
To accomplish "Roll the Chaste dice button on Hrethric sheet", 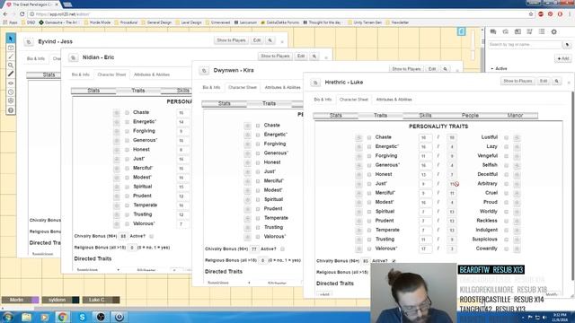I will click(x=358, y=137).
